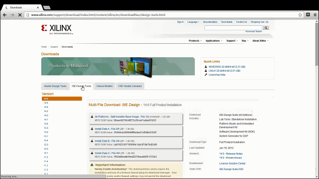This screenshot has height=179, width=319.
Task: Select version 14.6 in list
Action: pyautogui.click(x=62, y=98)
